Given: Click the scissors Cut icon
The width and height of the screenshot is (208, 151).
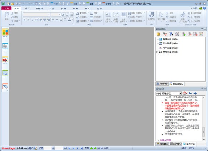Looking at the screenshot, I should pyautogui.click(x=12, y=13).
